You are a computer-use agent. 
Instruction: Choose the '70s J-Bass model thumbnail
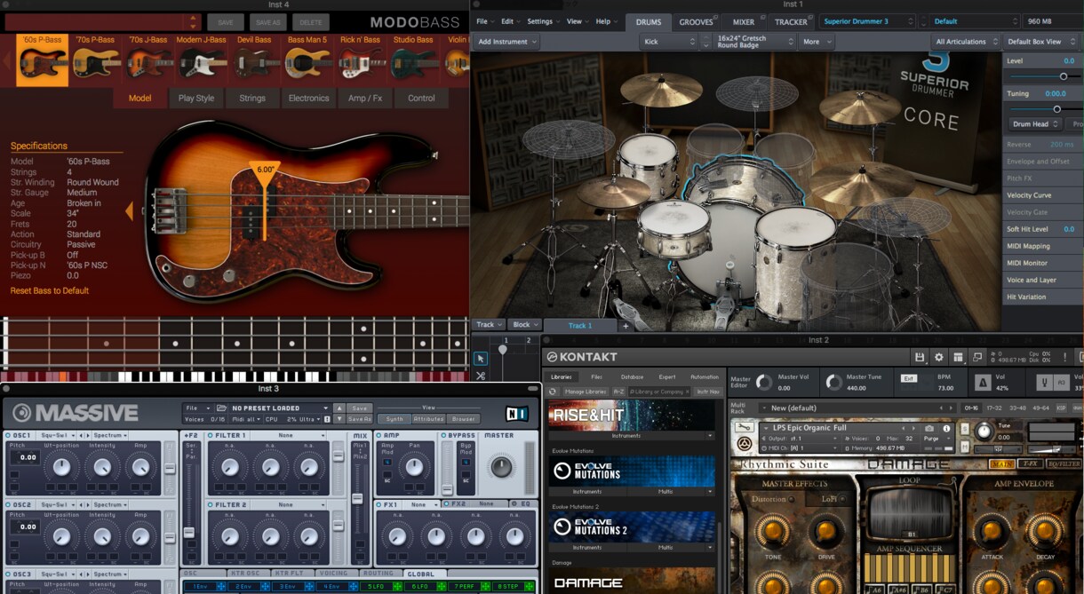pyautogui.click(x=148, y=59)
